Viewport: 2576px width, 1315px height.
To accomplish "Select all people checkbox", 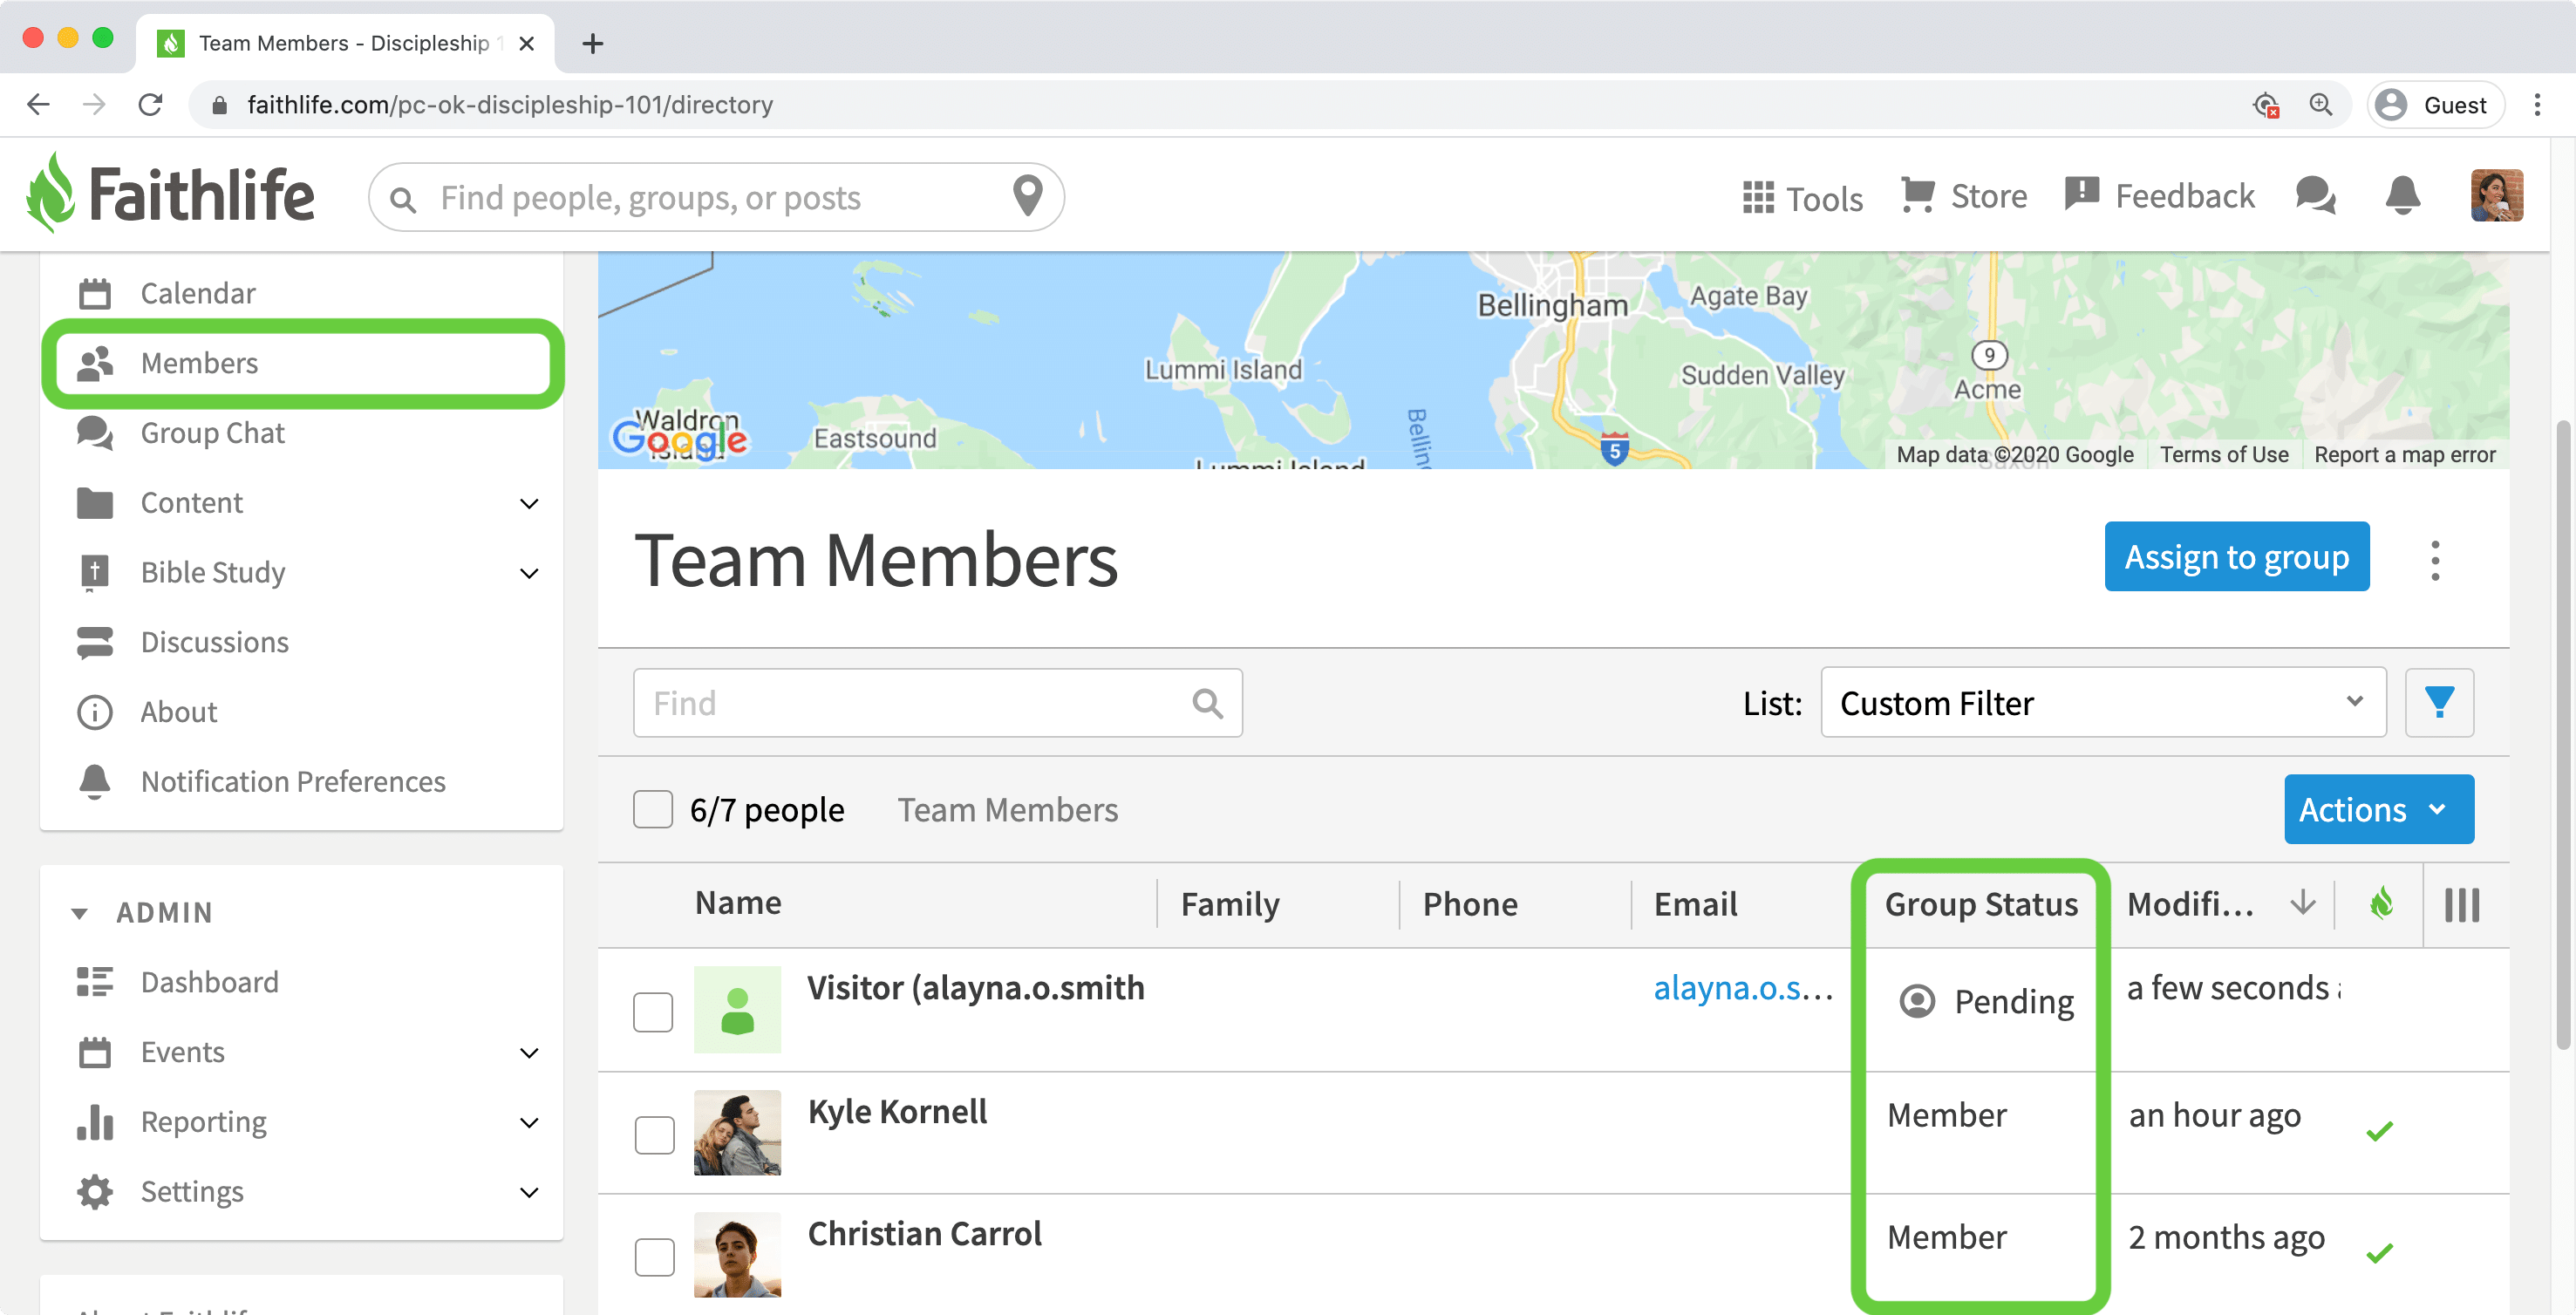I will (x=653, y=809).
